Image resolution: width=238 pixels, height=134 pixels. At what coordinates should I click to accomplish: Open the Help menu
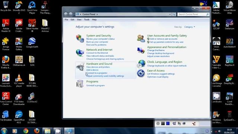click(x=94, y=20)
